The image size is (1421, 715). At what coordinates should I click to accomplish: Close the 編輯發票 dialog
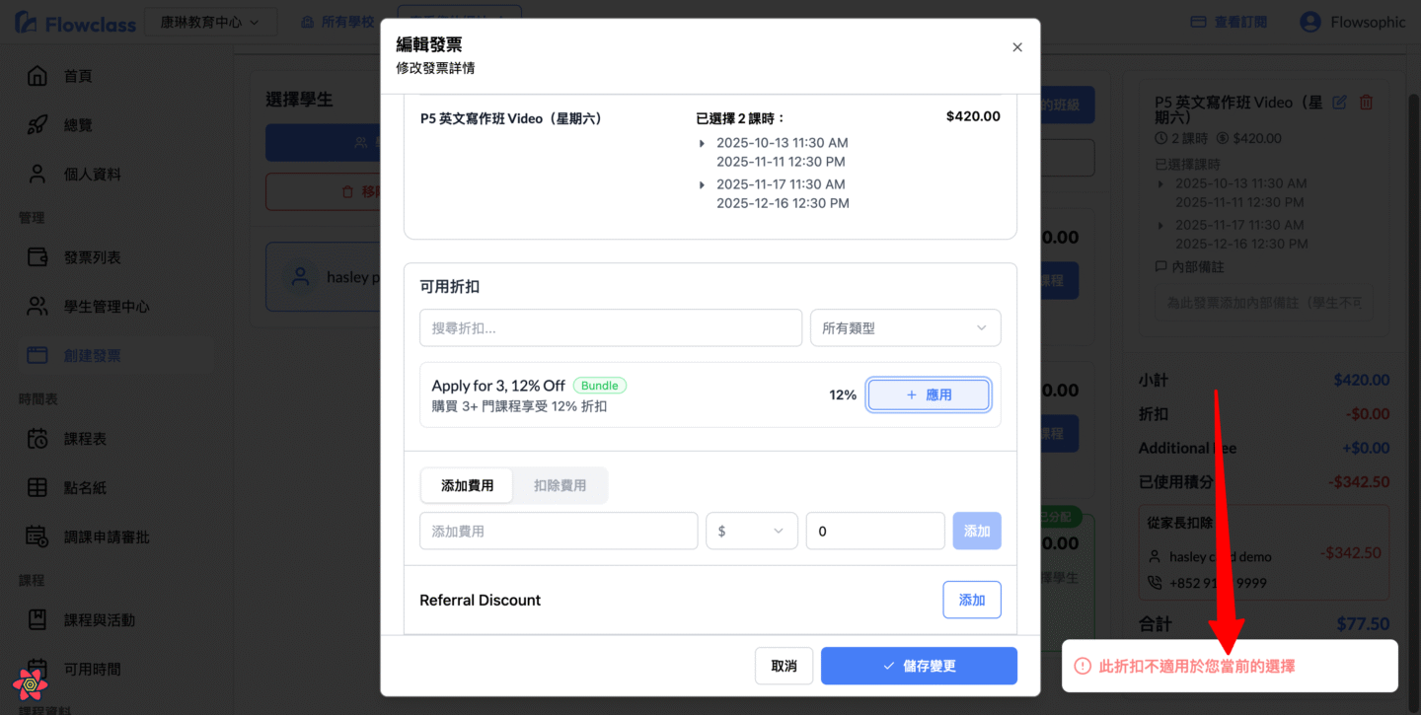point(1016,47)
